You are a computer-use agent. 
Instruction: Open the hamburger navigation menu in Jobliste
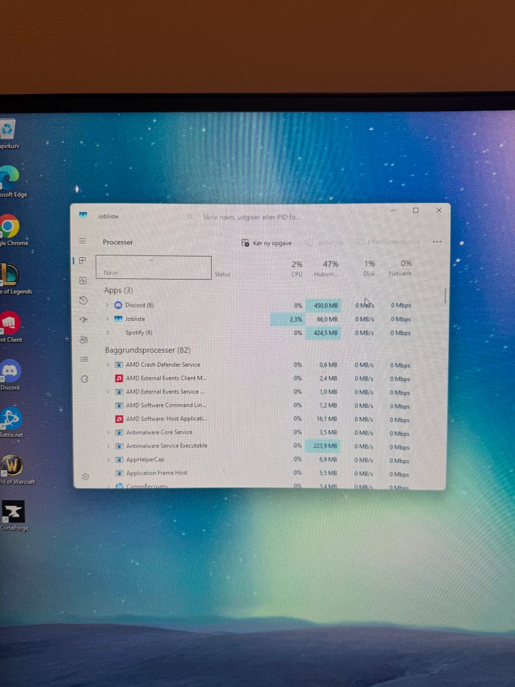pos(83,241)
